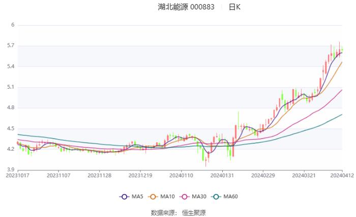Select the data source text 恒生聚源
356x217 pixels.
coord(194,213)
